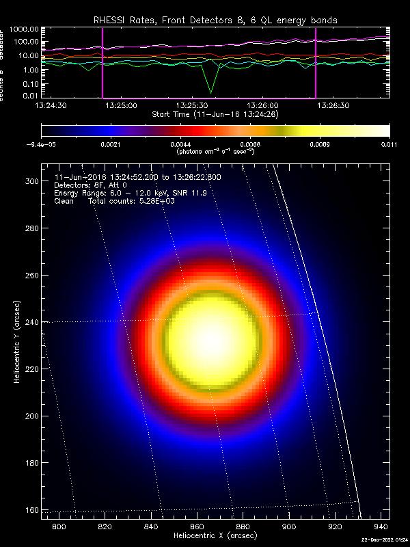Click the "0.0066" color bar label

[x=249, y=145]
